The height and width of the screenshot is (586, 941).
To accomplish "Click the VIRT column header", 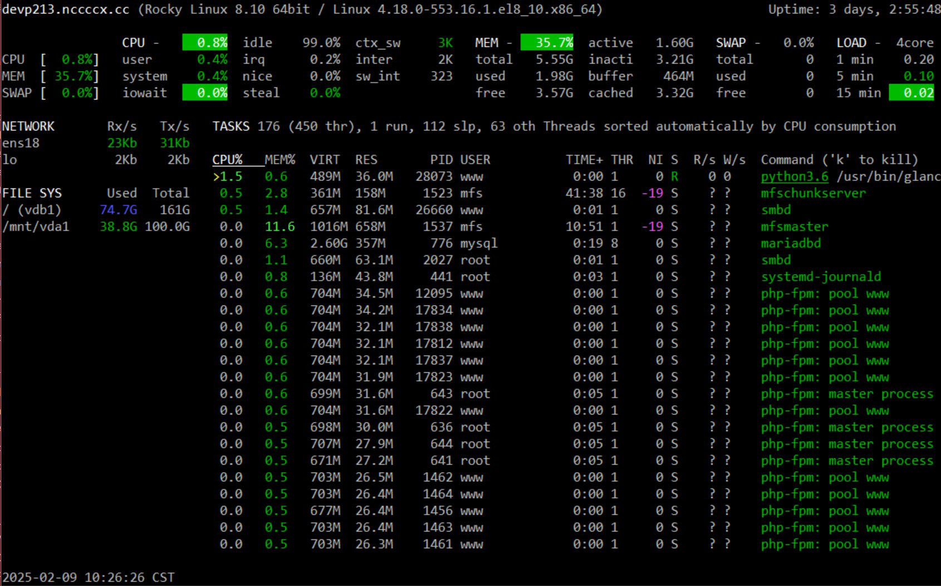I will tap(325, 160).
